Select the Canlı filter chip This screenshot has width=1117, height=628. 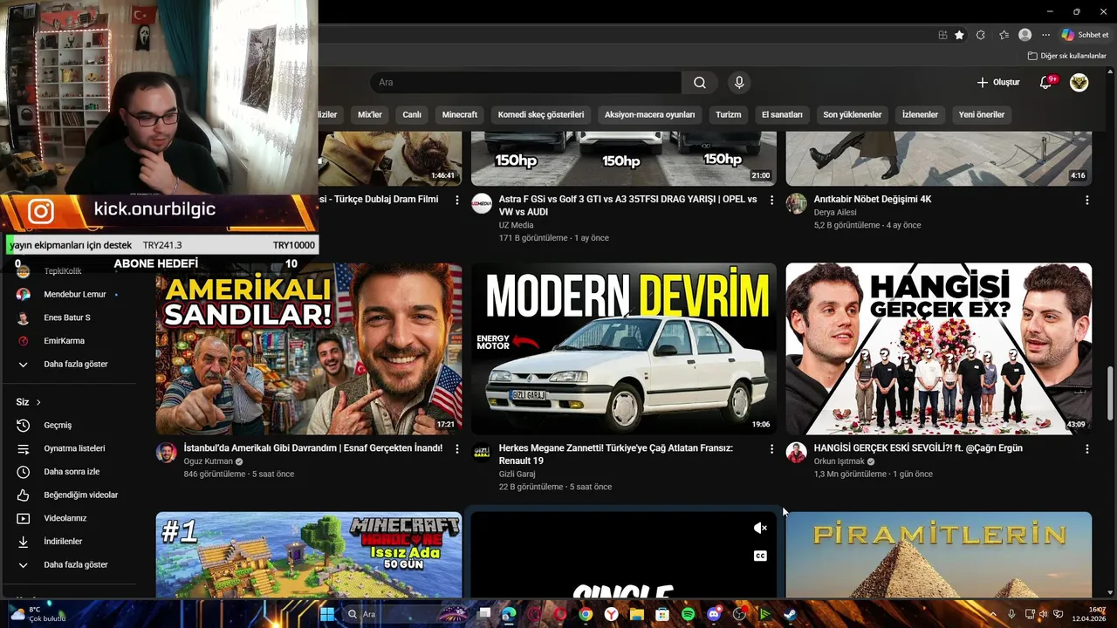click(412, 114)
